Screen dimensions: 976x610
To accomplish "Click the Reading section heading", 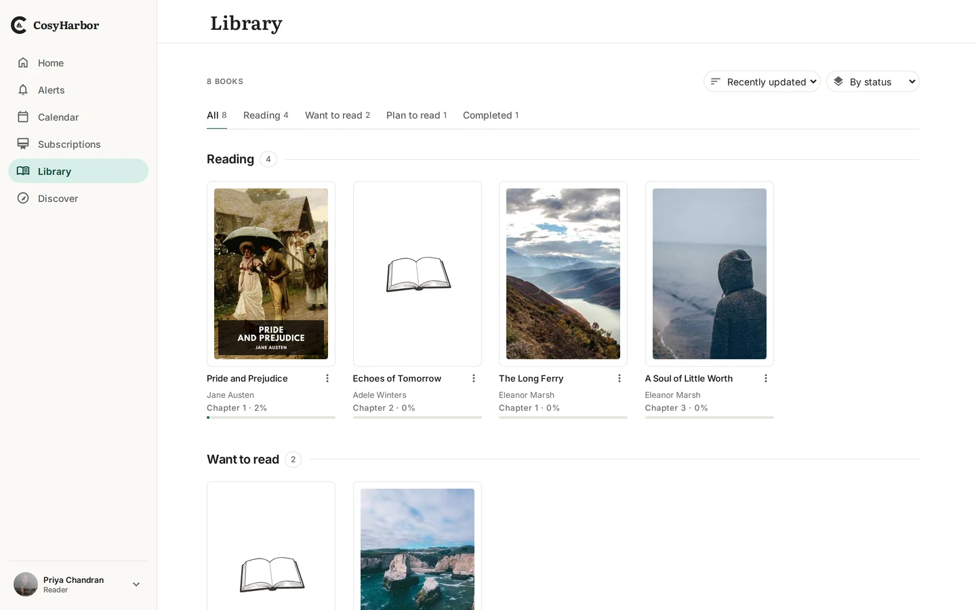I will [x=230, y=159].
